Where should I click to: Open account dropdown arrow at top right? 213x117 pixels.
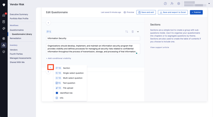coord(209,4)
